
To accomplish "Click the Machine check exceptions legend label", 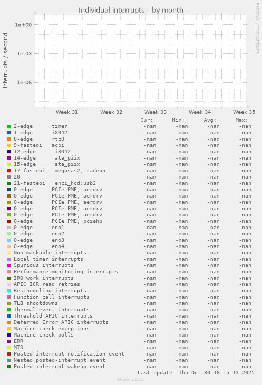I will tap(51, 329).
